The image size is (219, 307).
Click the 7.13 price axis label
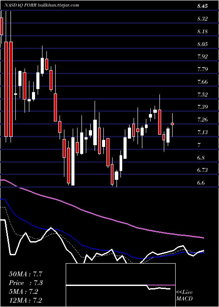(x=202, y=132)
